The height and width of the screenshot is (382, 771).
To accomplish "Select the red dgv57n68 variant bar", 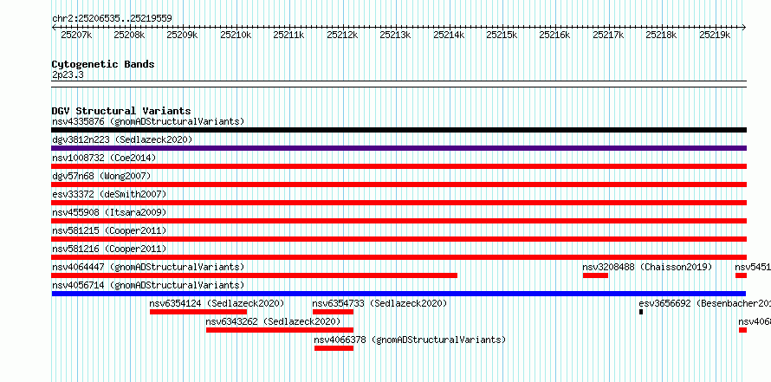I will click(x=398, y=185).
